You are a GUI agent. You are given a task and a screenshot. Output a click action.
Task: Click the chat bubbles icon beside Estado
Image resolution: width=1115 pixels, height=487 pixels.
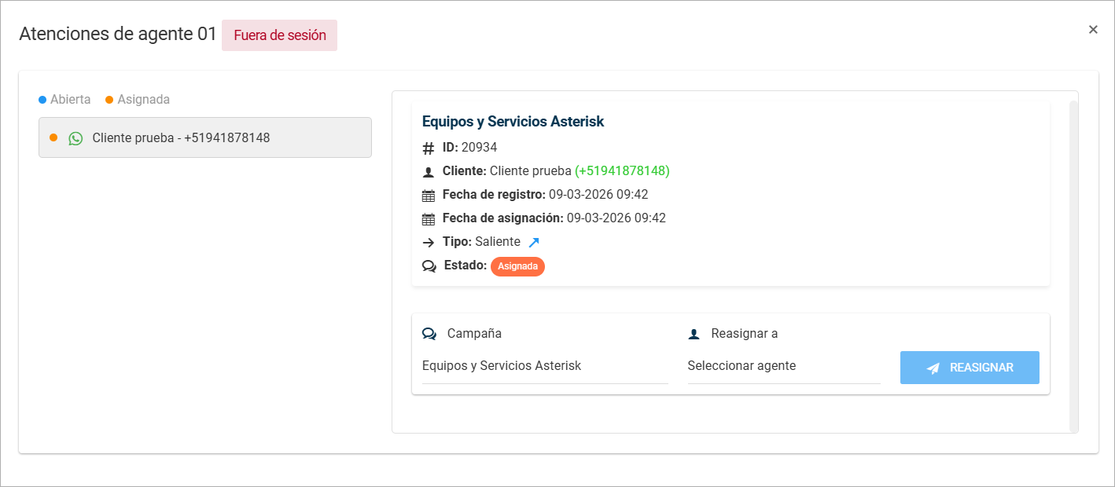429,265
